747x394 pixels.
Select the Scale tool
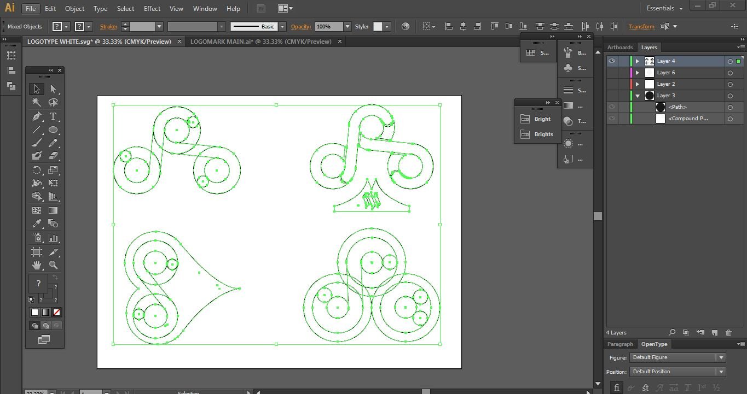53,170
